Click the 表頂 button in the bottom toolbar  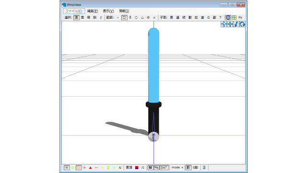(x=129, y=168)
